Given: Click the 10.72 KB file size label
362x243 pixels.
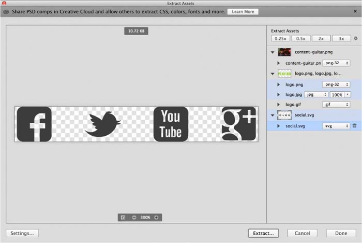Looking at the screenshot, I should tap(136, 31).
